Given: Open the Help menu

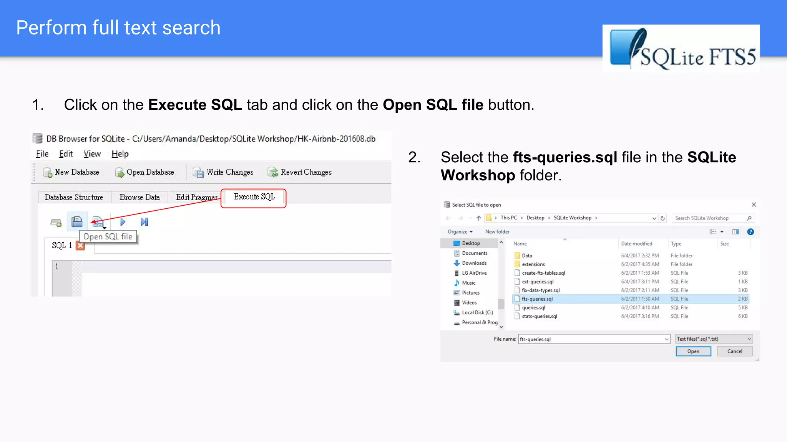Looking at the screenshot, I should (120, 154).
